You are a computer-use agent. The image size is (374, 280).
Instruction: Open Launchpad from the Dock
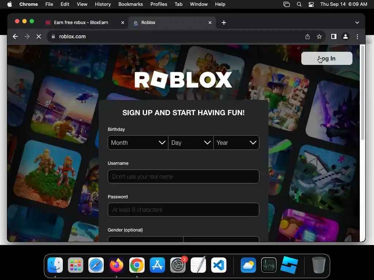(x=76, y=265)
